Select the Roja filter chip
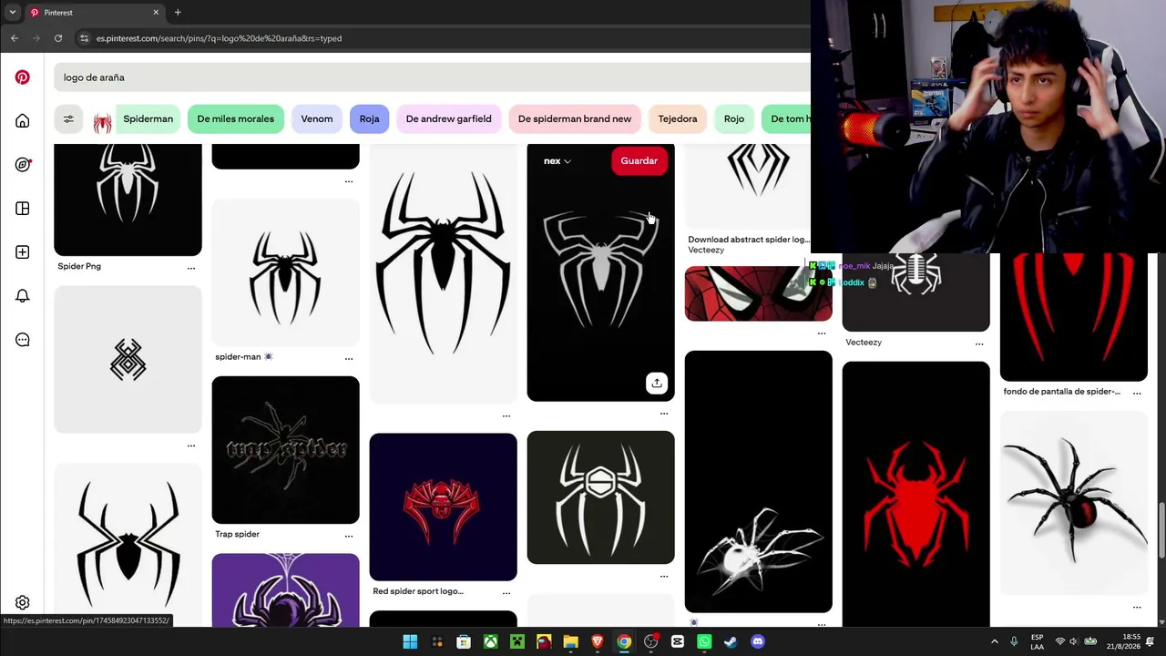 pyautogui.click(x=369, y=118)
